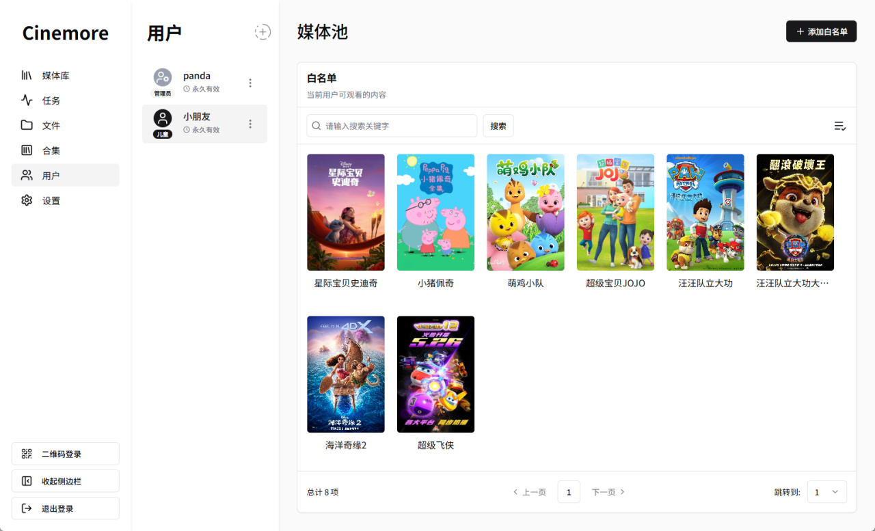This screenshot has width=875, height=531.
Task: Click the Cinemore logo text
Action: pos(66,33)
